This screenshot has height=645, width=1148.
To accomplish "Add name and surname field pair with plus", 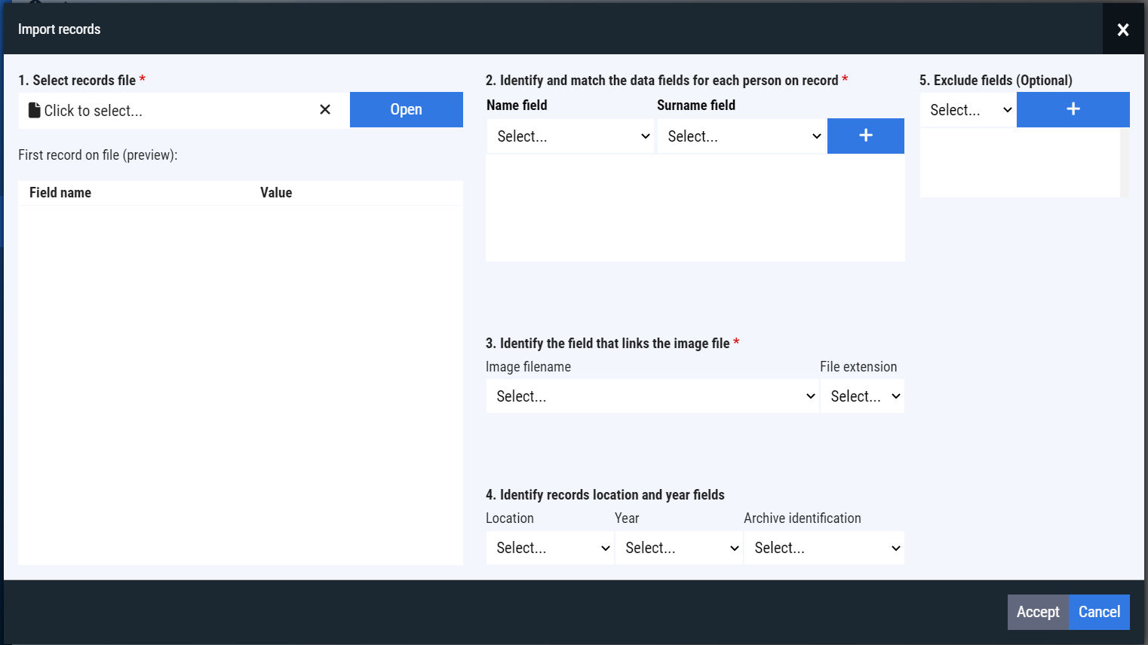I will (x=865, y=136).
